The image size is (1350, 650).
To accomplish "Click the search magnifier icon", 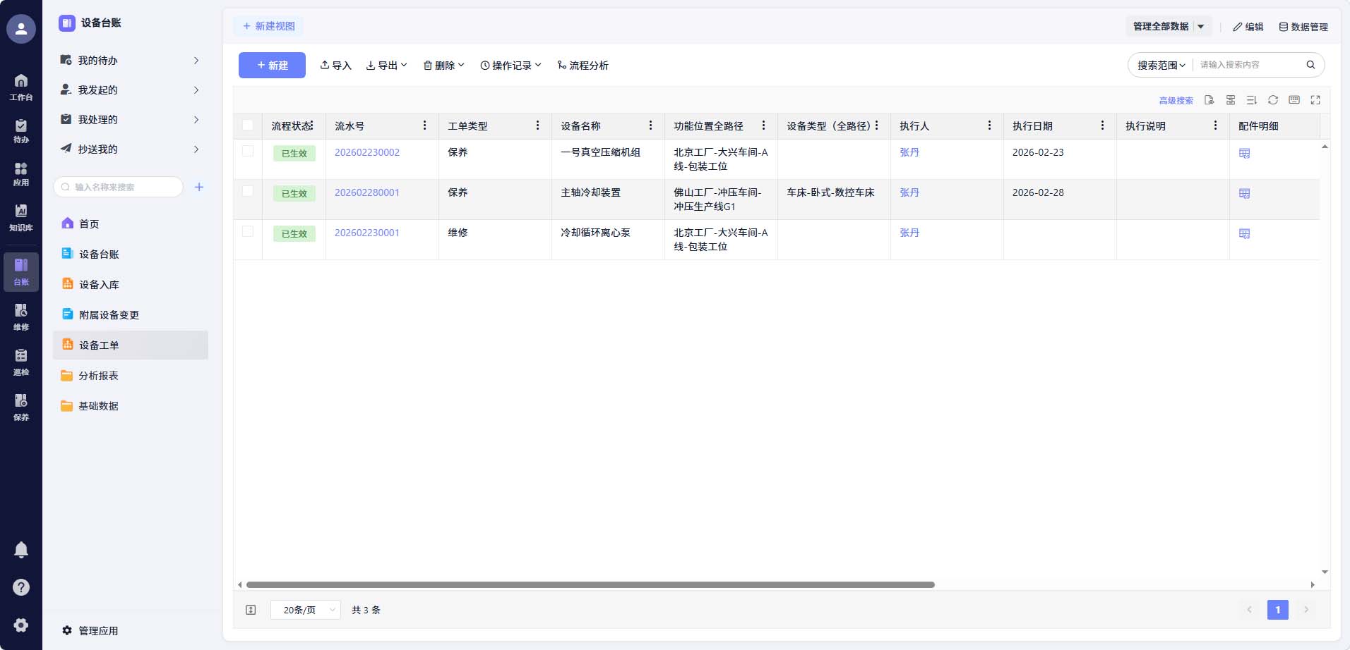I will coord(1310,65).
